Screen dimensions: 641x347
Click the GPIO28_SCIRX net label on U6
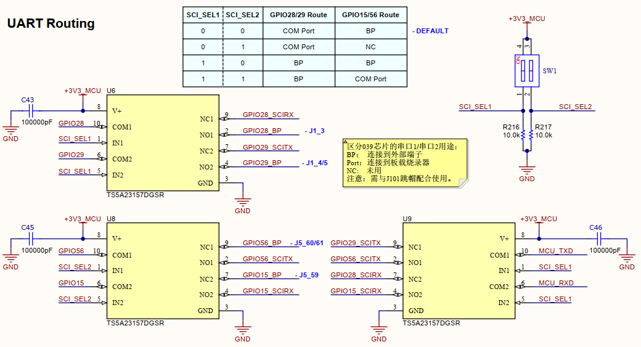tap(267, 115)
